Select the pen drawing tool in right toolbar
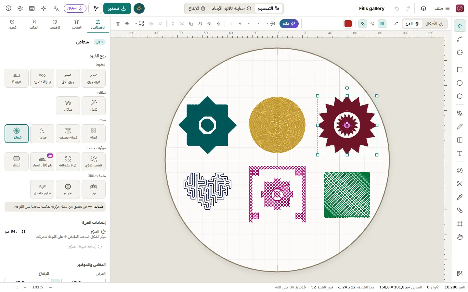 (x=460, y=114)
